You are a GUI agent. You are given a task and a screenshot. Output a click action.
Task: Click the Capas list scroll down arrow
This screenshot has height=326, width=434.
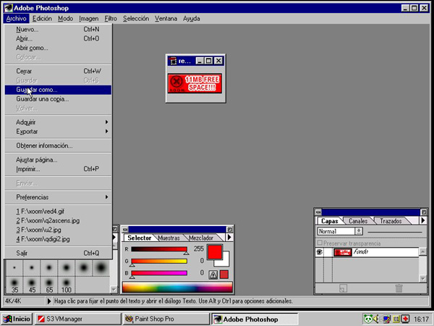pyautogui.click(x=422, y=279)
